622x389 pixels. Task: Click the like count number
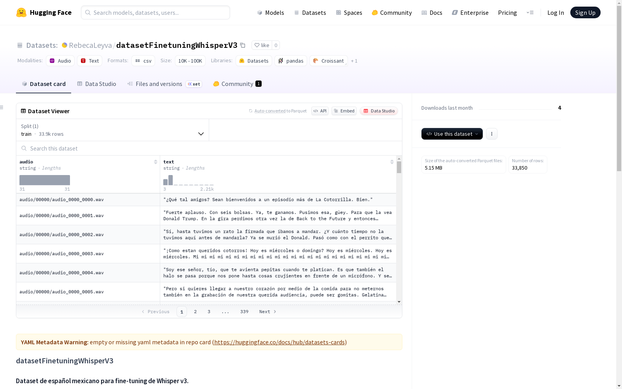[276, 45]
